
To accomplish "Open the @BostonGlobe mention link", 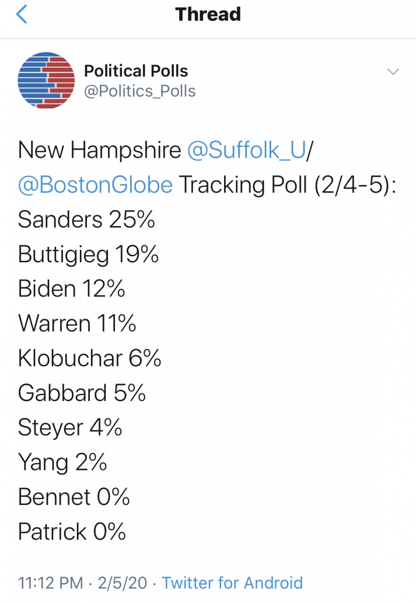I will [95, 185].
